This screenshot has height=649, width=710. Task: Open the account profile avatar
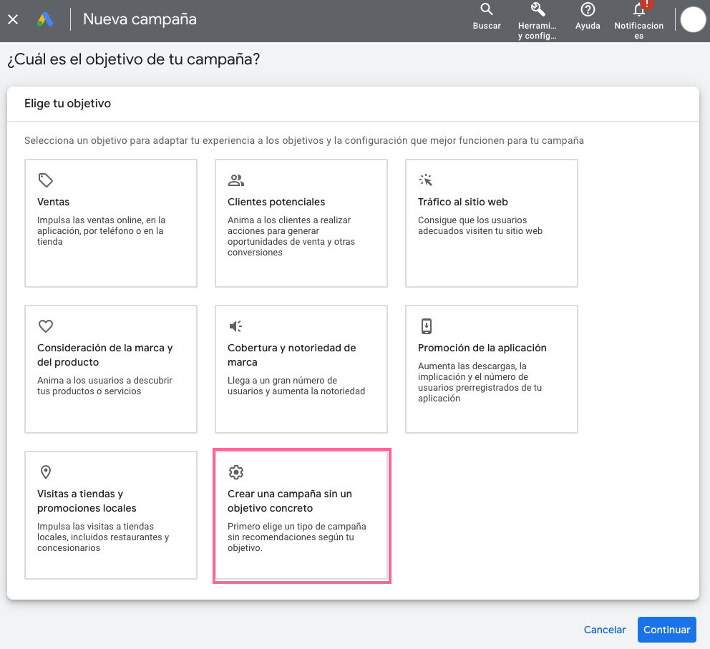pos(692,19)
